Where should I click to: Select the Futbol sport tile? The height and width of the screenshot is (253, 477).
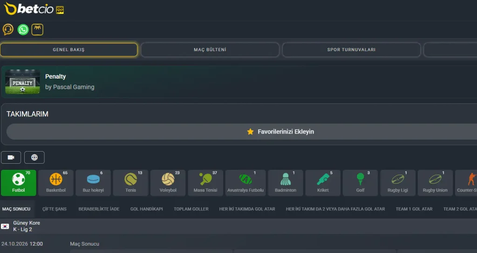pos(19,182)
